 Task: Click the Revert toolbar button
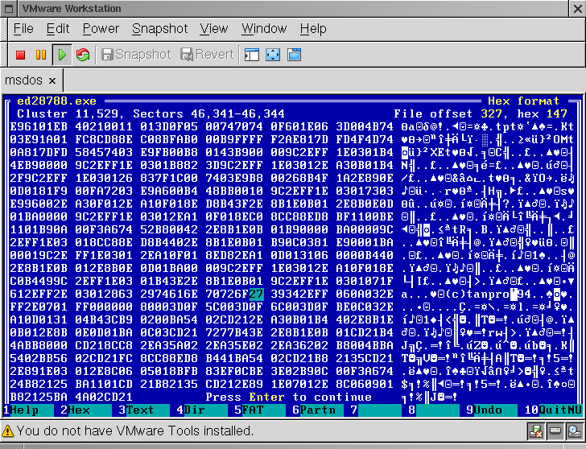[207, 55]
